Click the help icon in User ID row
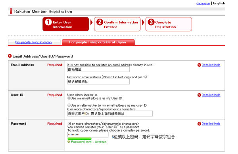The image size is (238, 154). 199,95
